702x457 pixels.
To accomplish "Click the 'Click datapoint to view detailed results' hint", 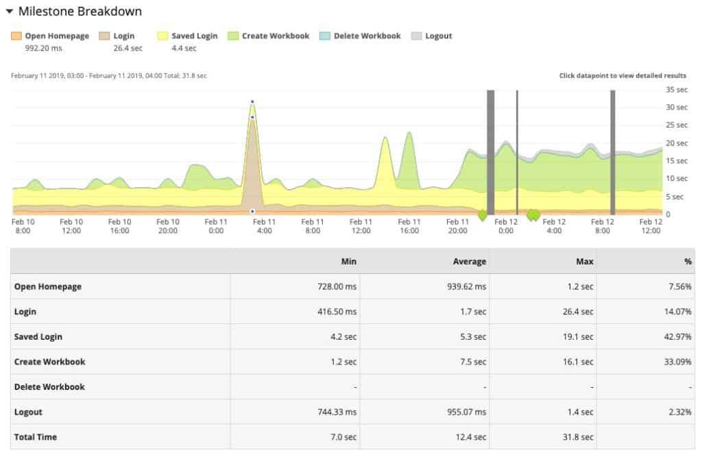I will pyautogui.click(x=622, y=75).
